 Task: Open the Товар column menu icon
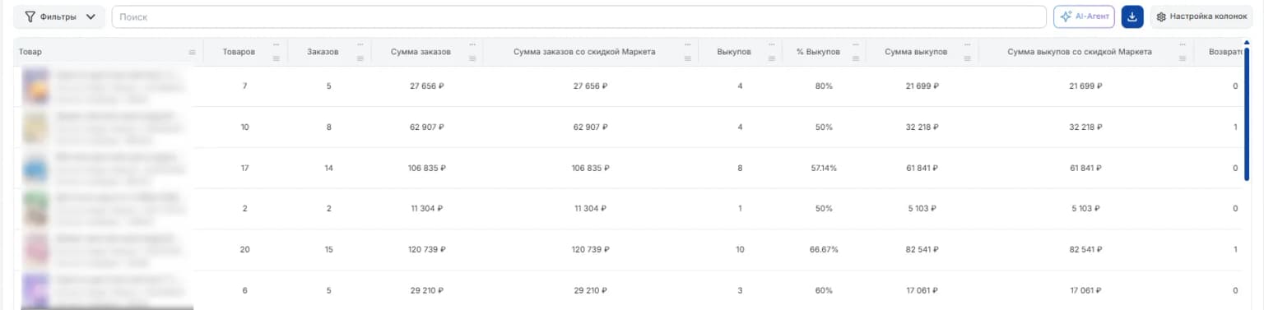tap(193, 52)
